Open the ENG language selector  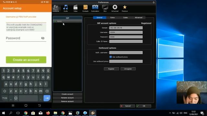(185, 113)
